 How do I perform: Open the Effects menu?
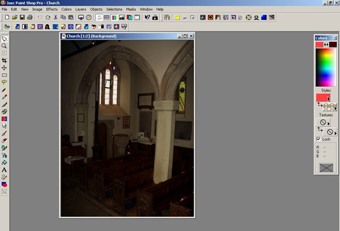(52, 9)
